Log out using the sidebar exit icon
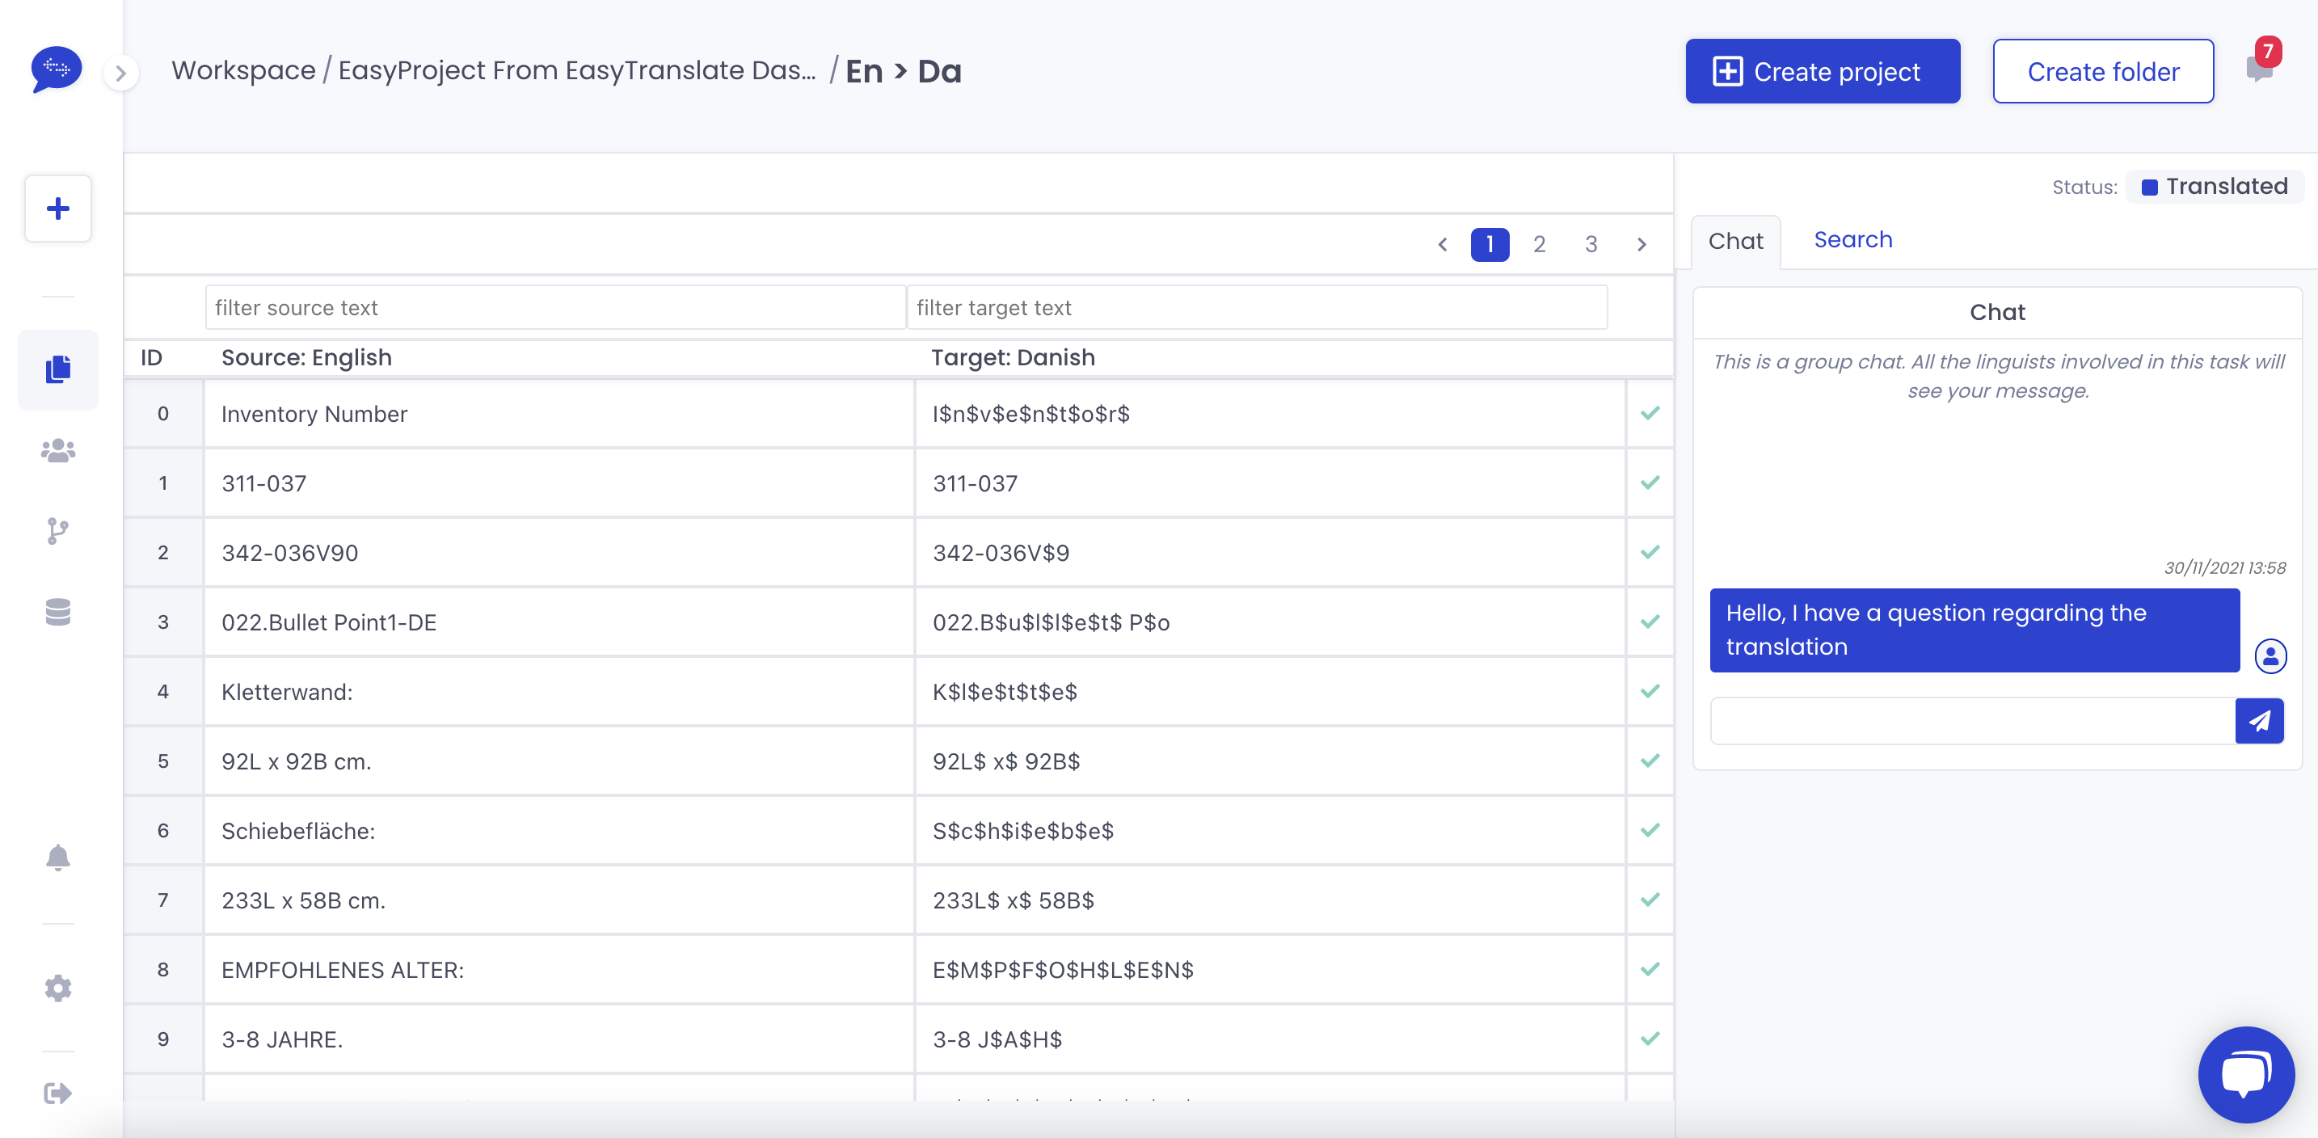Screen dimensions: 2318x1138 click(x=57, y=1092)
